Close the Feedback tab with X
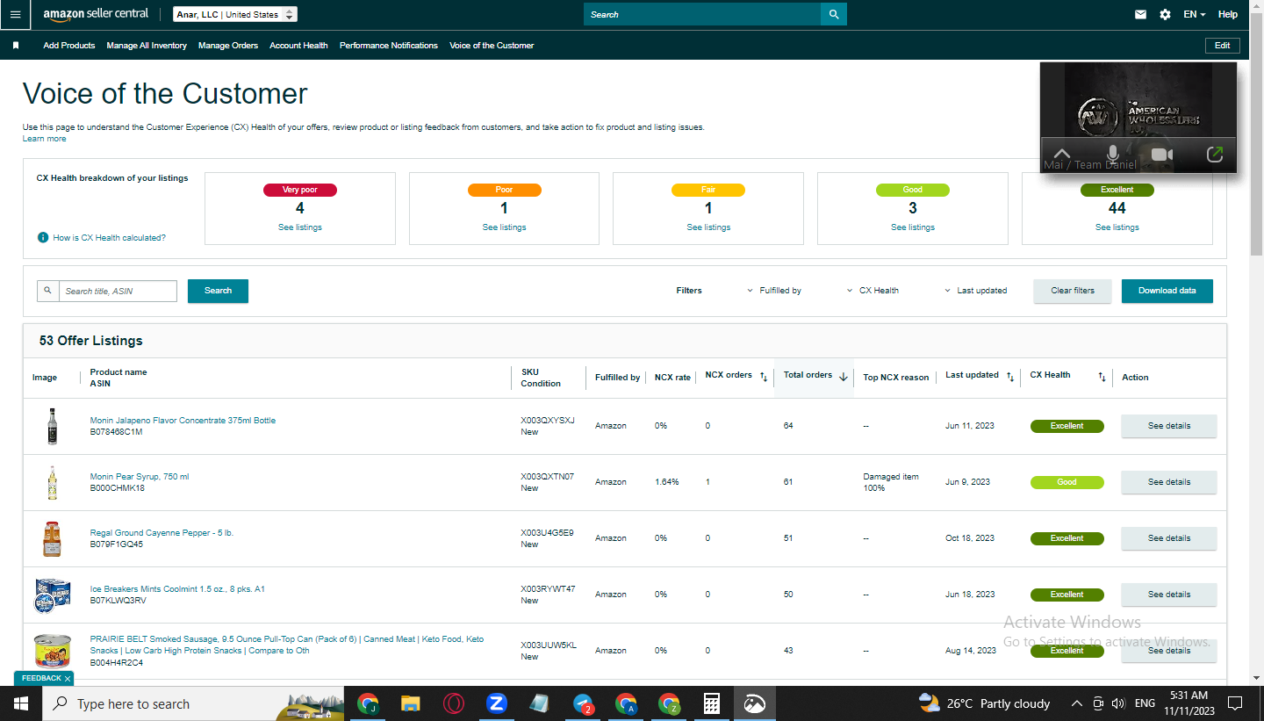Screen dimensions: 1264x721 (68, 679)
